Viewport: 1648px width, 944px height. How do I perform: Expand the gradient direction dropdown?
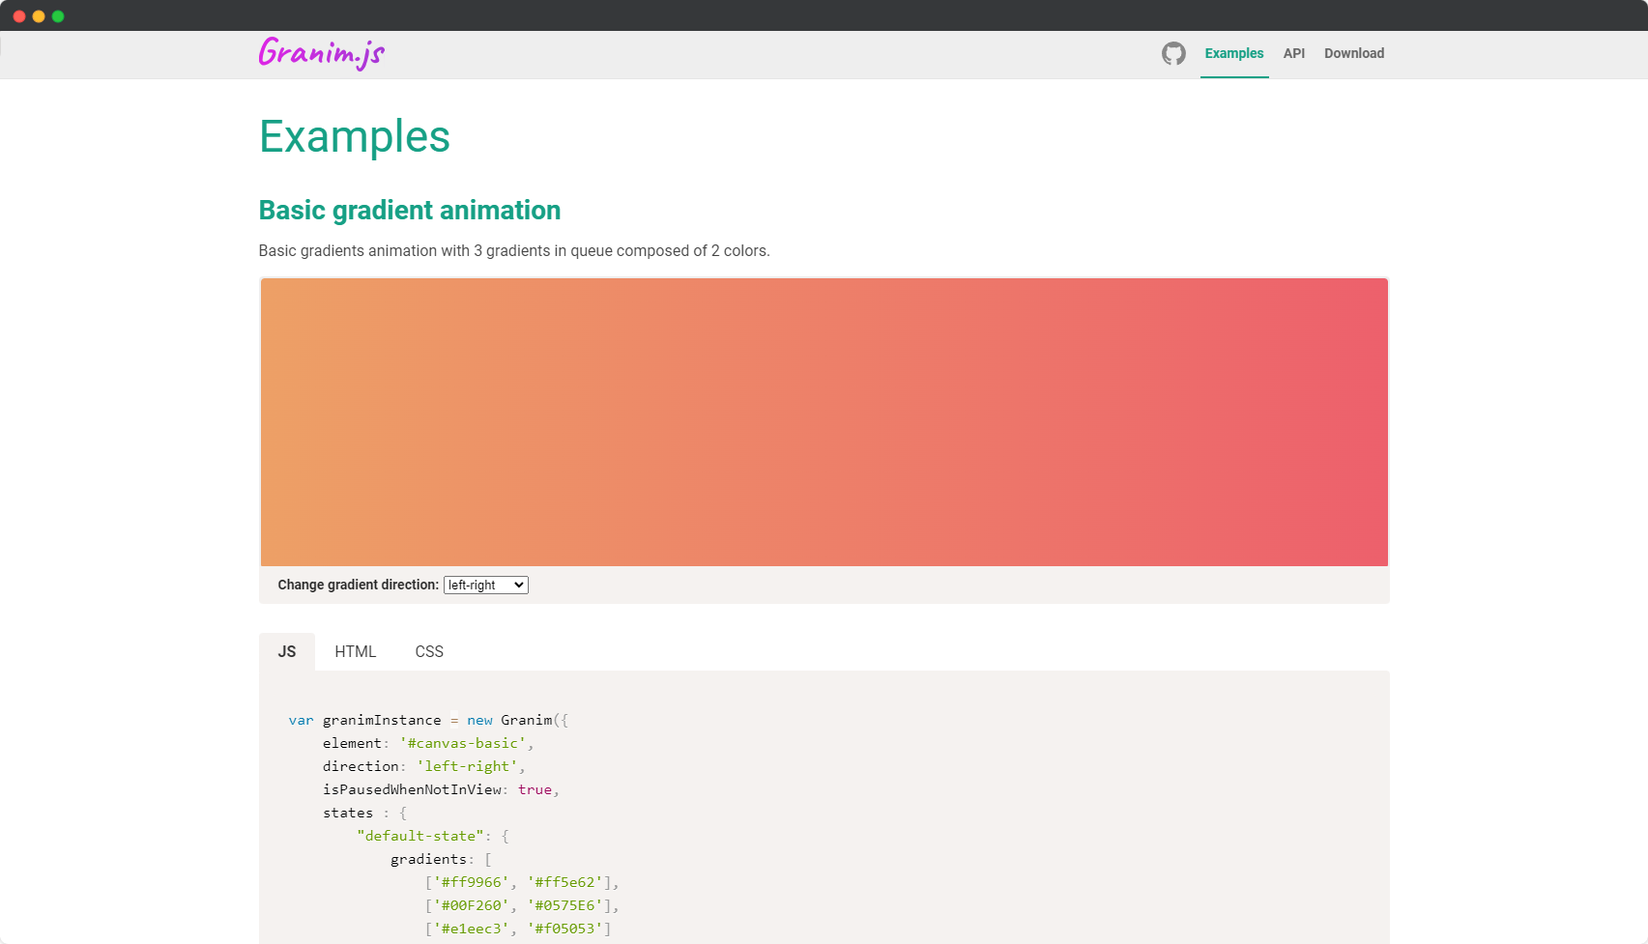tap(486, 585)
